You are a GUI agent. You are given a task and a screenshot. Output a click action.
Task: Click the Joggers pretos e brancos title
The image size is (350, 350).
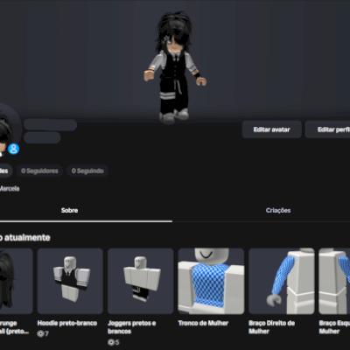click(x=132, y=327)
